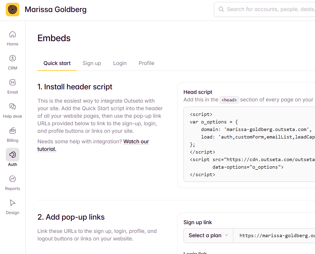Click the Marissa Goldberg account name

55,10
